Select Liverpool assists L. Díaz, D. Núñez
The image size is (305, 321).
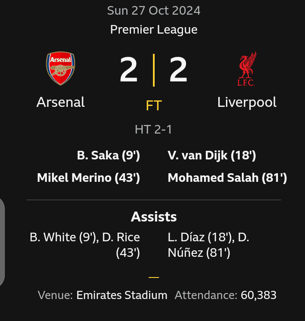pos(209,245)
